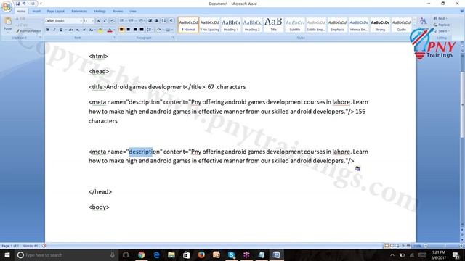
Task: Open multilevel list dropdown
Action: click(144, 21)
